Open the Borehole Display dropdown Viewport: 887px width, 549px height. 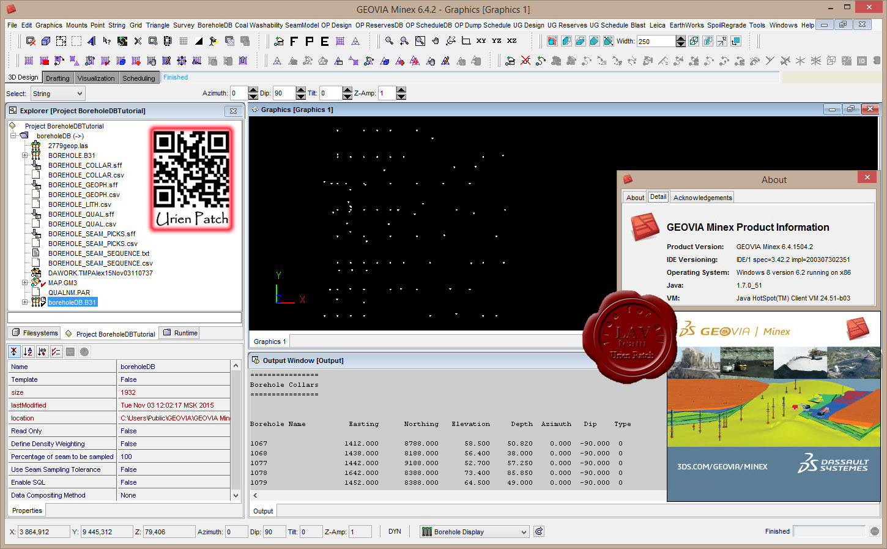(474, 532)
